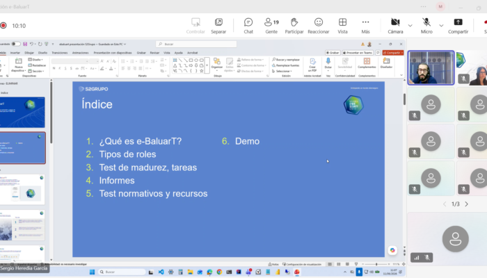This screenshot has width=487, height=278.
Task: Select the first dark blue title slide thumbnail
Action: pyautogui.click(x=22, y=112)
